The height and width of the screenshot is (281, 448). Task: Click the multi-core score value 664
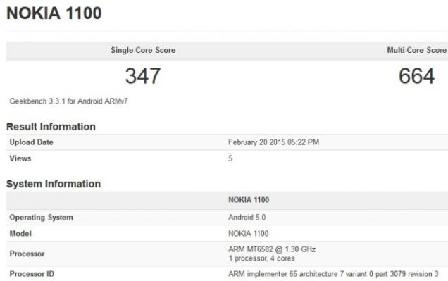(x=416, y=76)
